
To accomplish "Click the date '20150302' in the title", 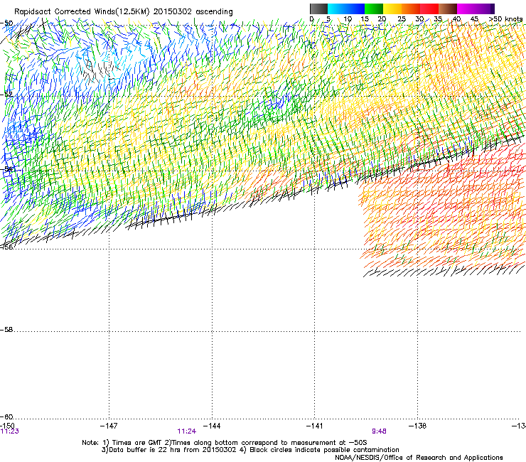I will pyautogui.click(x=173, y=12).
